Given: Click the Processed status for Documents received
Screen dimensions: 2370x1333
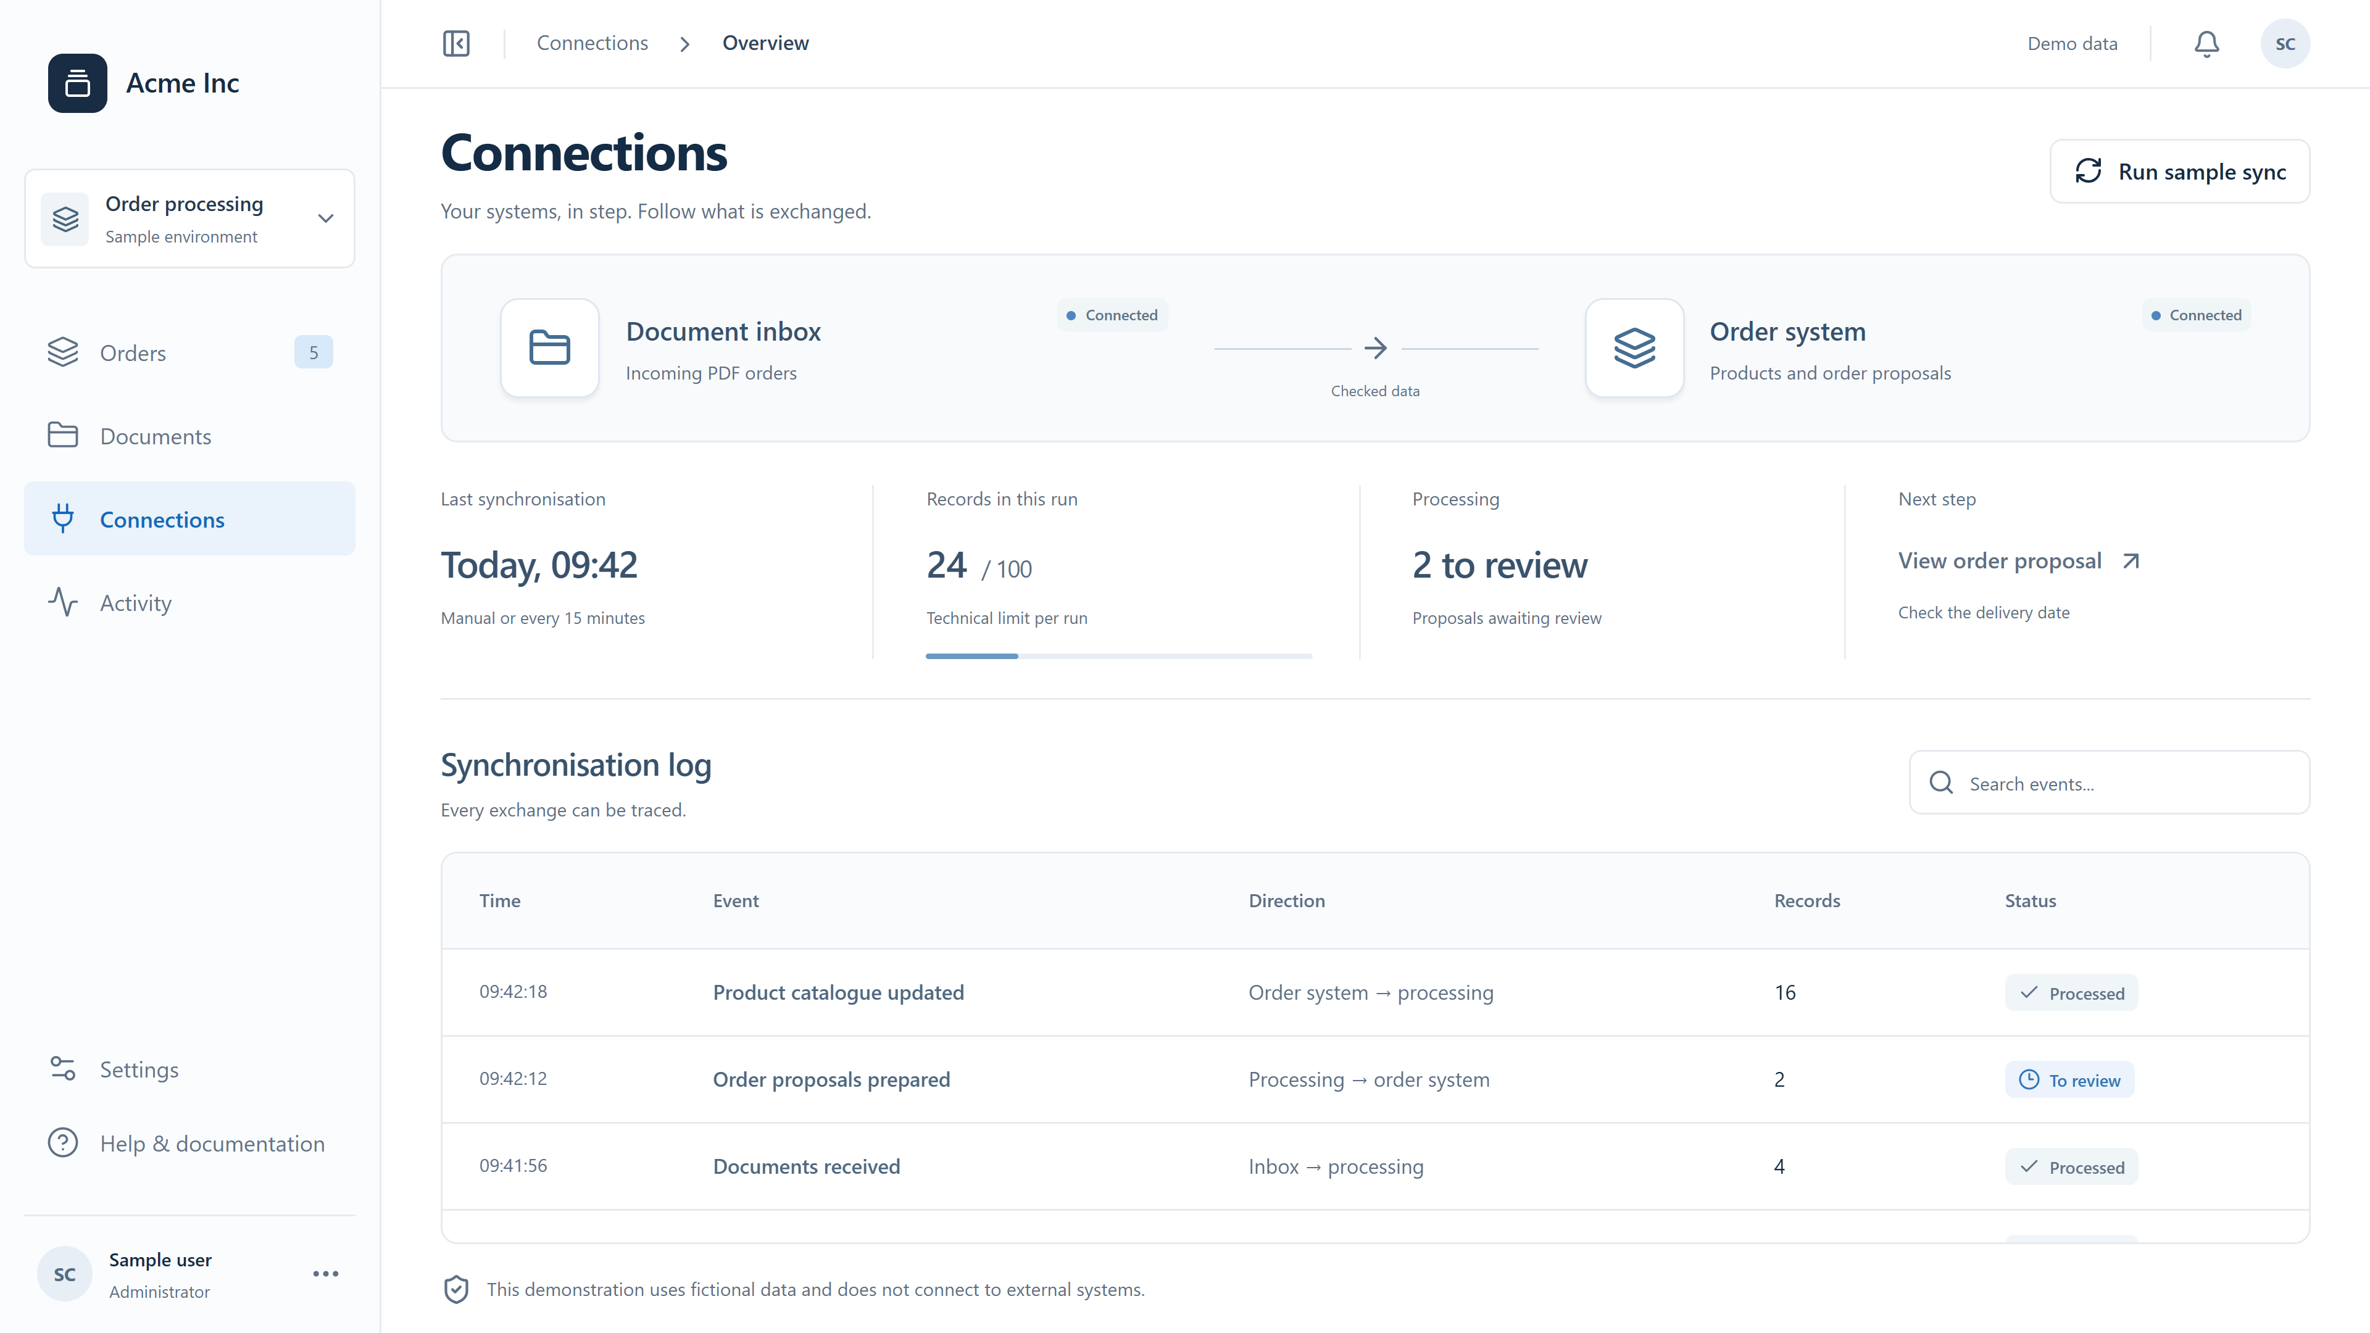Looking at the screenshot, I should (2071, 1166).
